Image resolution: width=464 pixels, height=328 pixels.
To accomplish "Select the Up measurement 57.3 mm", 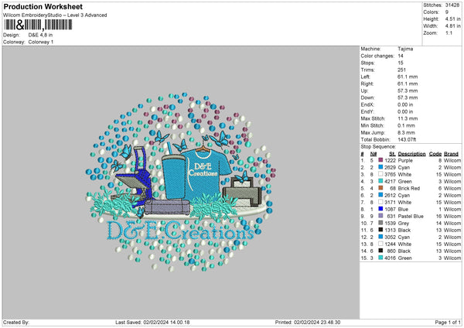I will tap(408, 91).
